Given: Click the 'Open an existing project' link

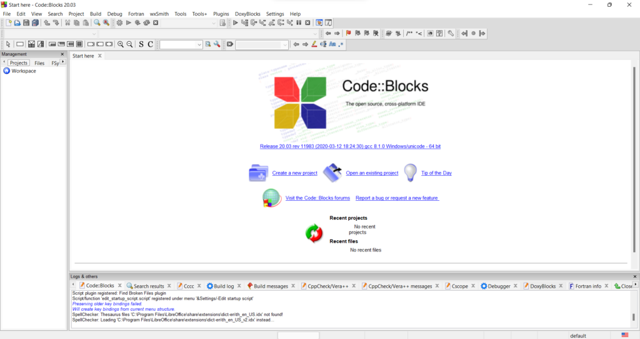Looking at the screenshot, I should tap(372, 173).
